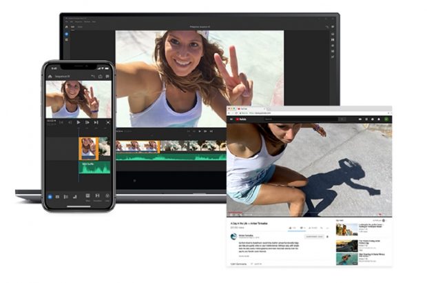Skip to next edit point on phone
The image size is (427, 283).
click(x=96, y=123)
